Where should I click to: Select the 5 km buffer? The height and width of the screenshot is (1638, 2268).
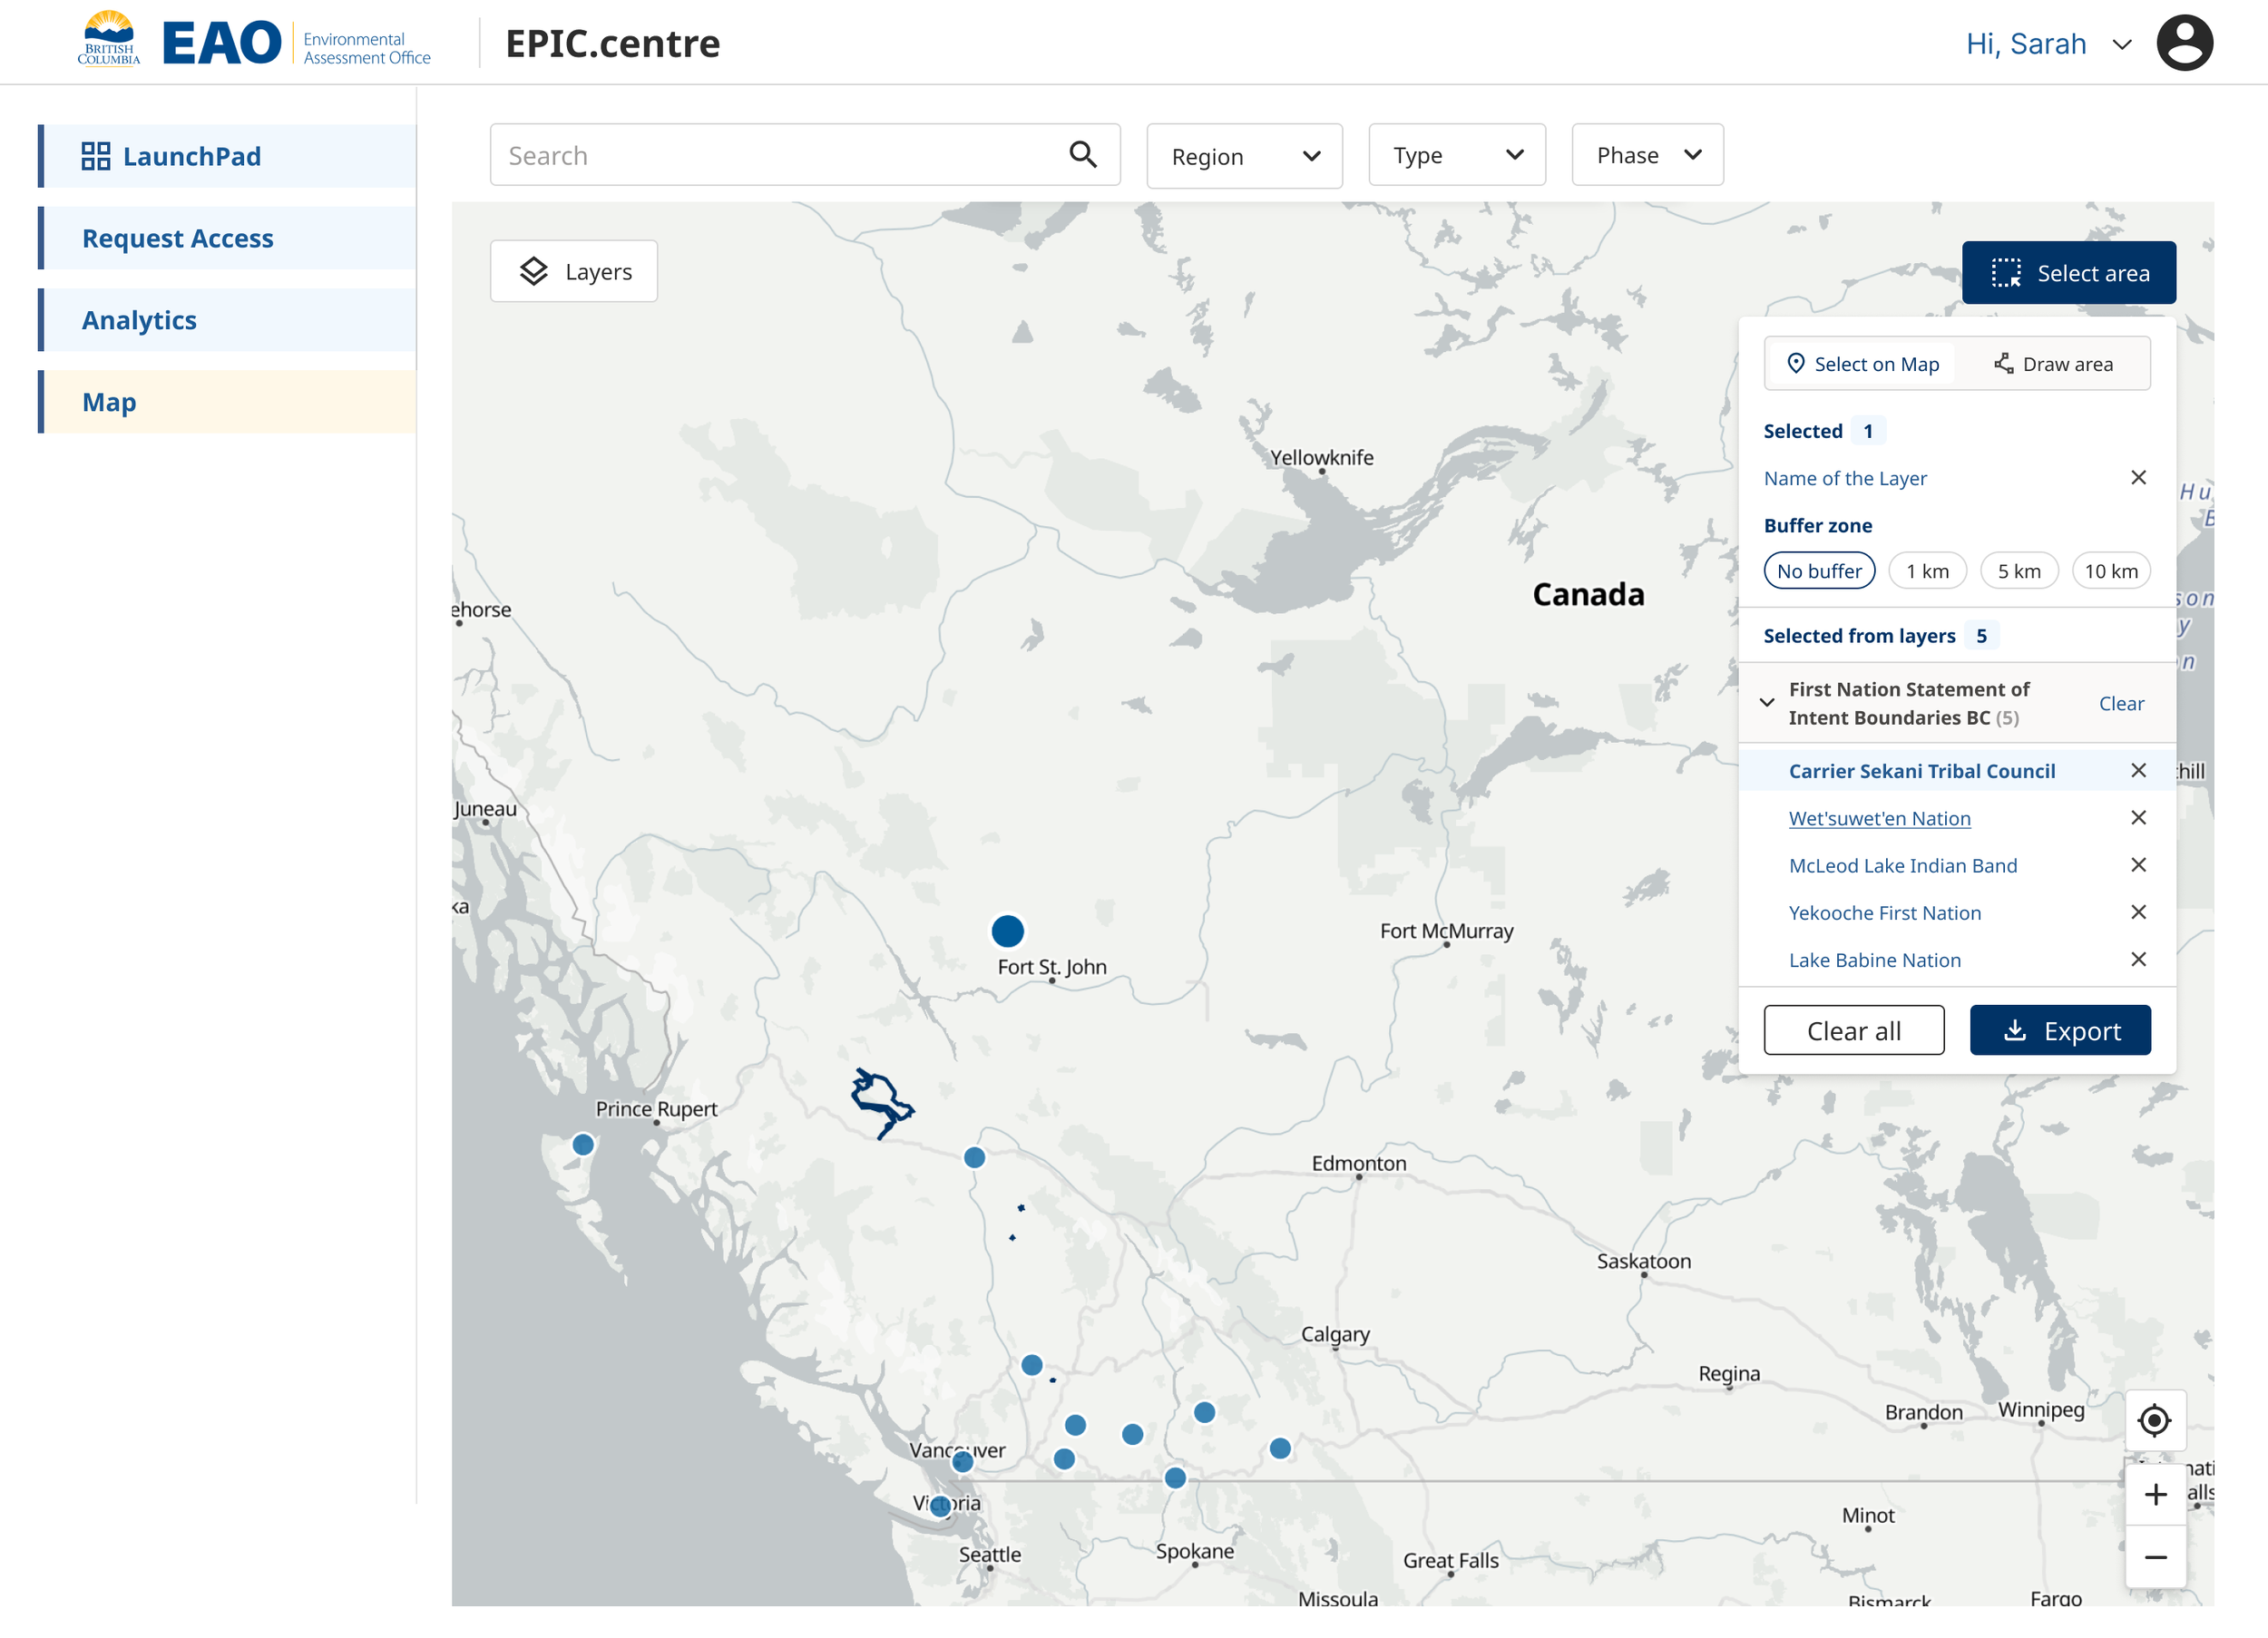[2019, 571]
